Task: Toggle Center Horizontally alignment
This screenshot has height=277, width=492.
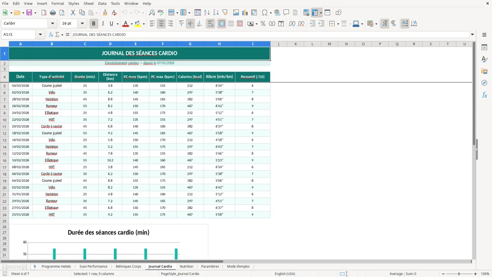Action: click(161, 24)
